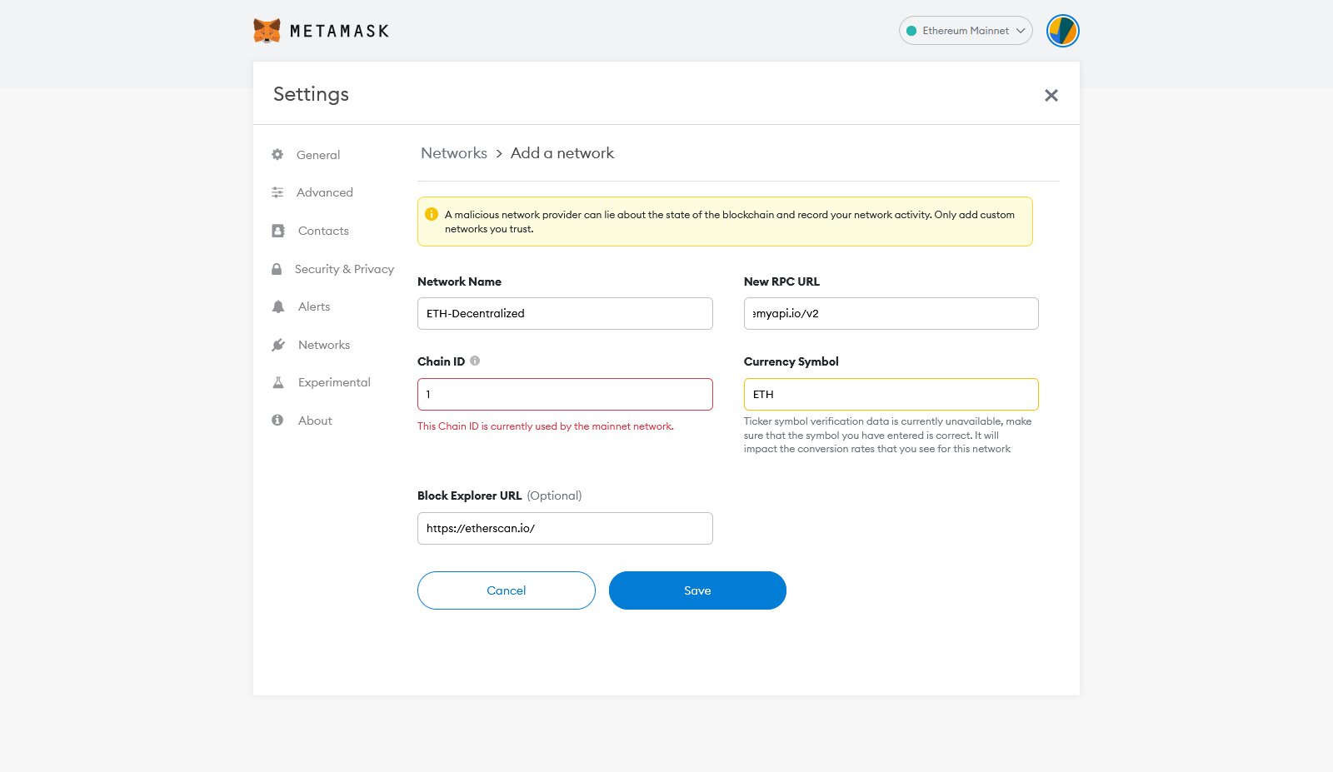Click the yellow warning info icon
1333x772 pixels.
[432, 214]
